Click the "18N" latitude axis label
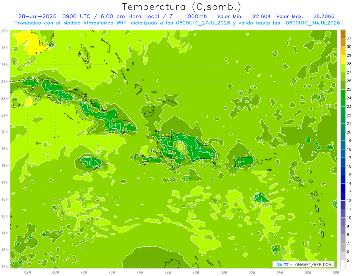 point(4,166)
